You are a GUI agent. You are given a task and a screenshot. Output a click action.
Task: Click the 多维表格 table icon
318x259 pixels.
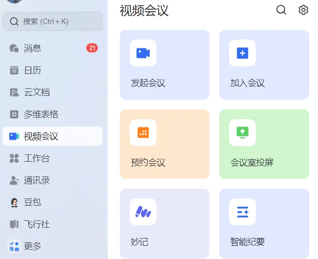tap(14, 114)
